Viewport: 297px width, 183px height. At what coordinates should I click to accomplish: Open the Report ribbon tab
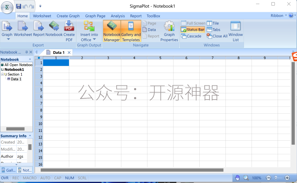tap(136, 16)
